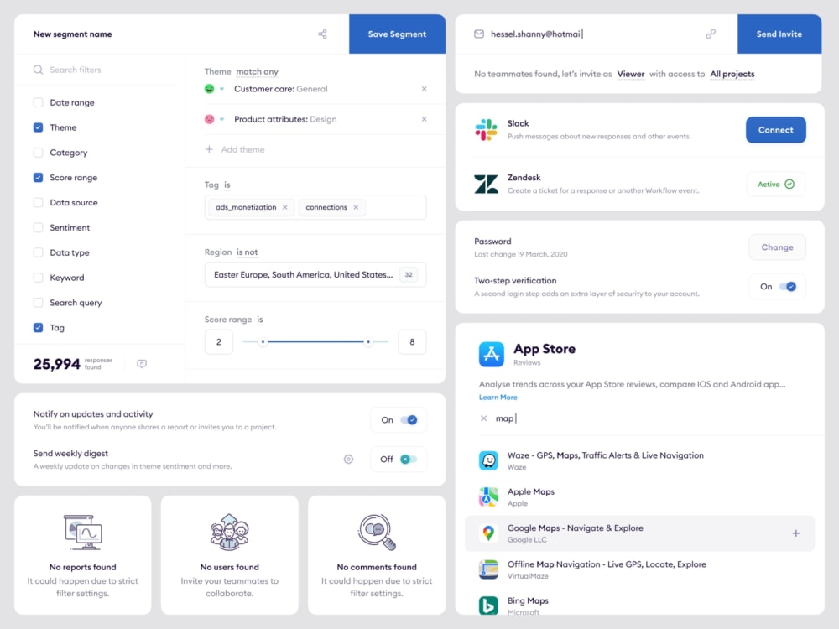Remove the Customer care: General theme
This screenshot has width=839, height=629.
[x=424, y=89]
